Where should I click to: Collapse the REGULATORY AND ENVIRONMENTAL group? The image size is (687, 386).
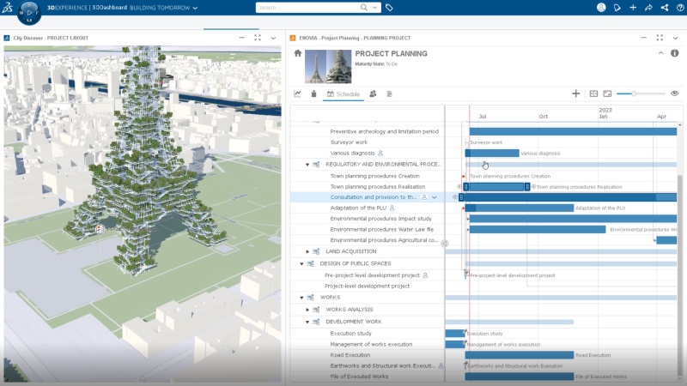(x=307, y=164)
